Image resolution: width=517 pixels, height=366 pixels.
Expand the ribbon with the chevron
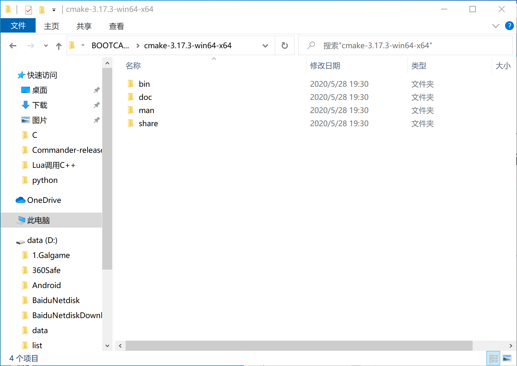coord(495,26)
